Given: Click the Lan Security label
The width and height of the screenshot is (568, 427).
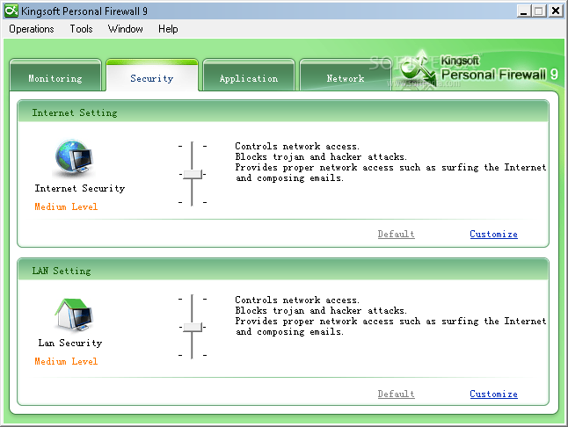Looking at the screenshot, I should point(70,343).
